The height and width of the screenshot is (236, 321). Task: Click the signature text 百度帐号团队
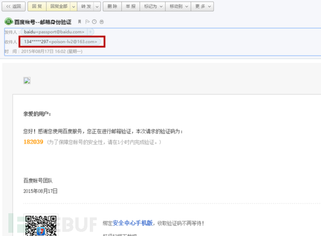coord(38,181)
